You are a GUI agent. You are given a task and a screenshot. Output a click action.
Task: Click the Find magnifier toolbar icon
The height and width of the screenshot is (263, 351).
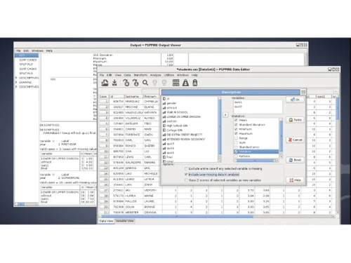click(x=145, y=83)
